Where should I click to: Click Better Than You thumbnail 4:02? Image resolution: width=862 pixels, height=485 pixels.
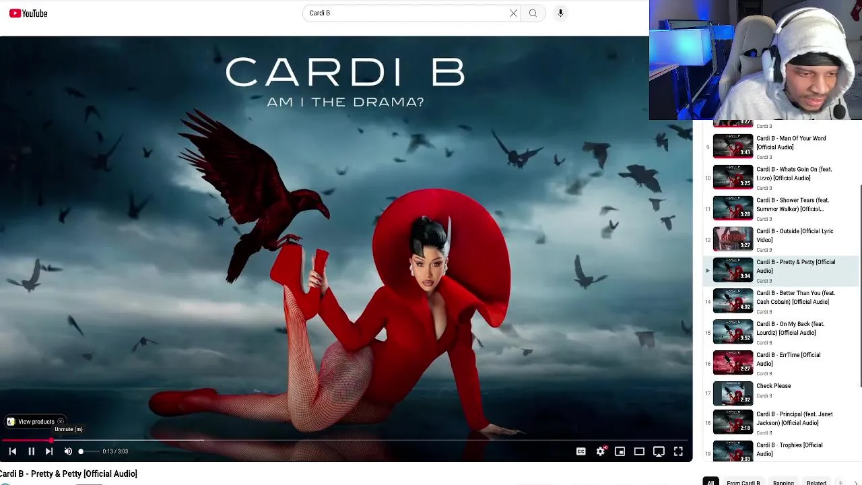pyautogui.click(x=733, y=300)
